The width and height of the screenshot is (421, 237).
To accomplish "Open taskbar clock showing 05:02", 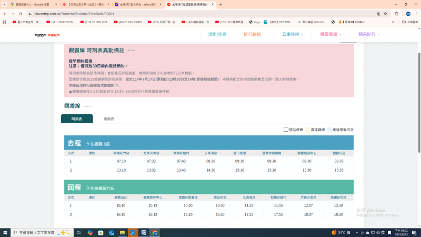I will 401,233.
